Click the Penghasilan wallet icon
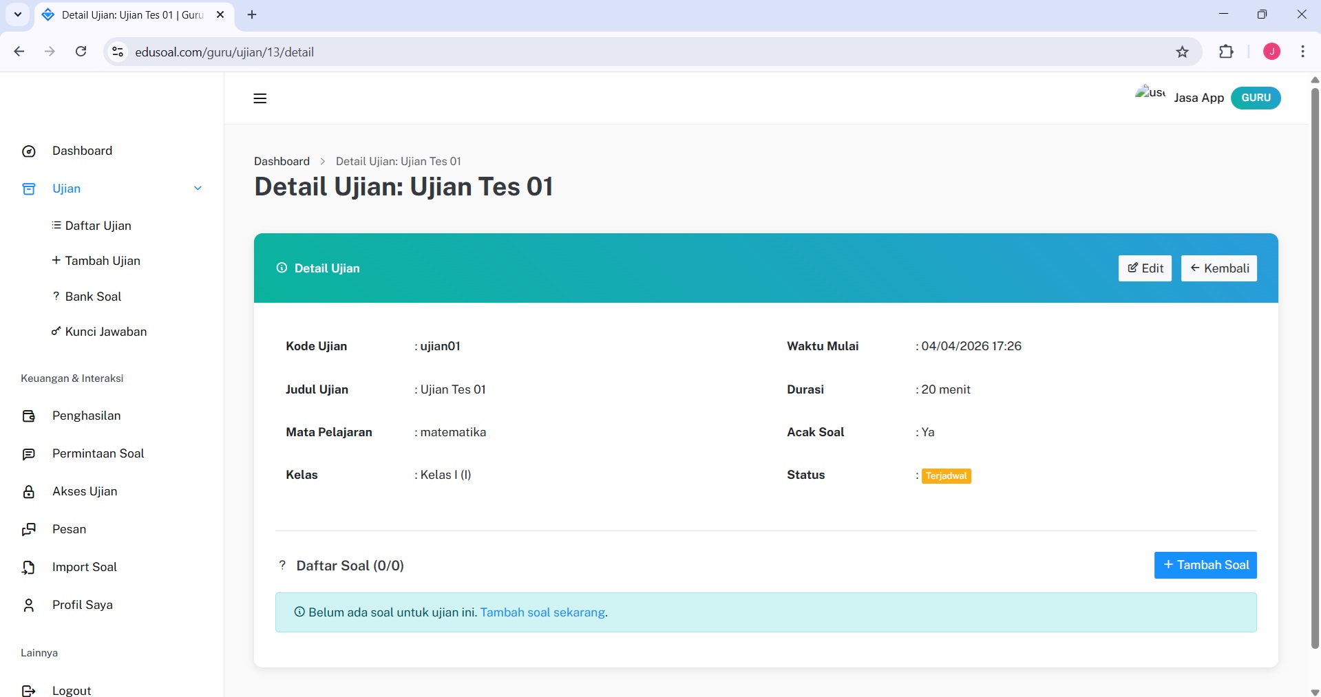This screenshot has width=1321, height=697. 29,416
